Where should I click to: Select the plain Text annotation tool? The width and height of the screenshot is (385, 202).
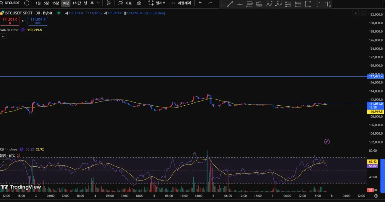(x=318, y=4)
